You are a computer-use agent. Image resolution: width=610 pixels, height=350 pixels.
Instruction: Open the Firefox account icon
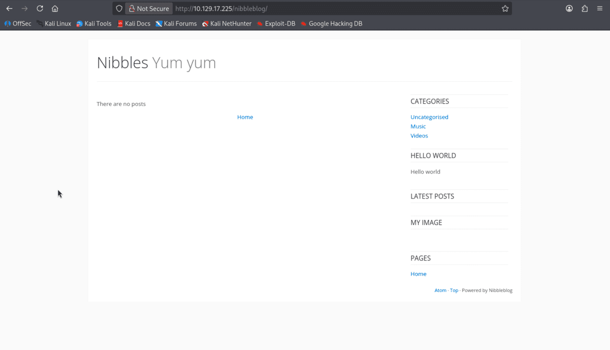(x=569, y=9)
